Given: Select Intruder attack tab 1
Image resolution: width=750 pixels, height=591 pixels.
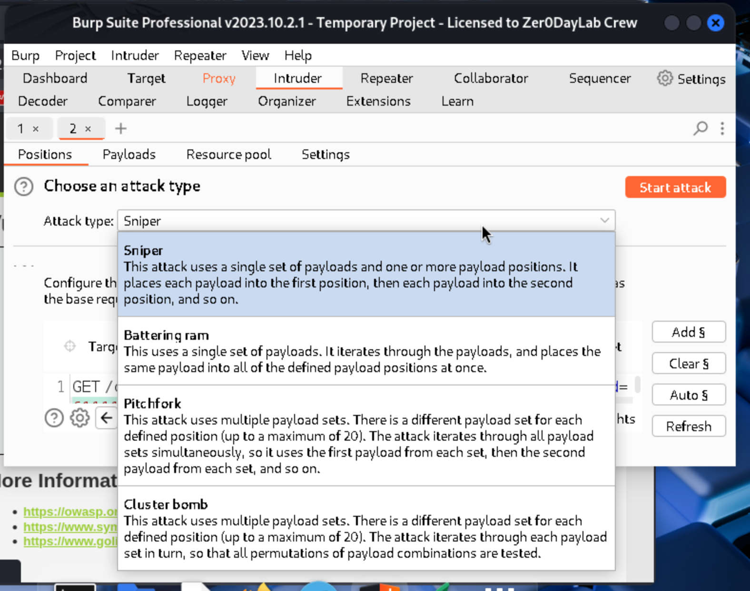Looking at the screenshot, I should [x=21, y=129].
